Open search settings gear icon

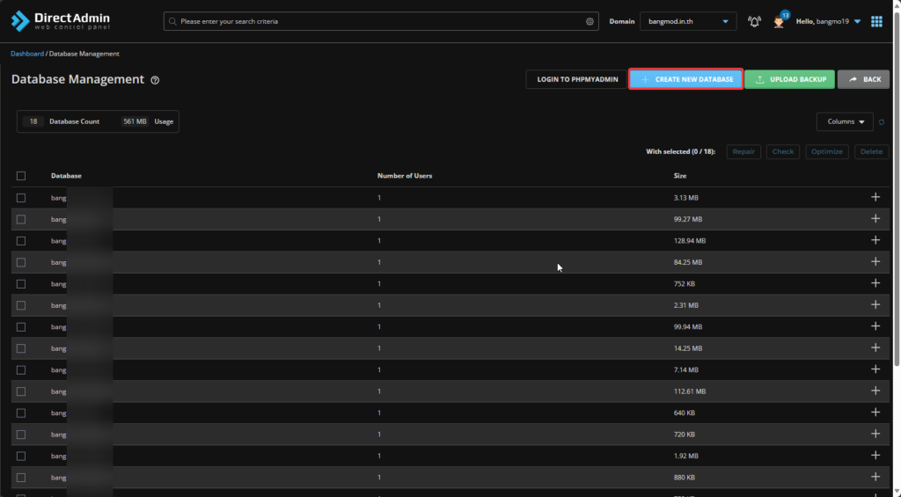tap(590, 21)
